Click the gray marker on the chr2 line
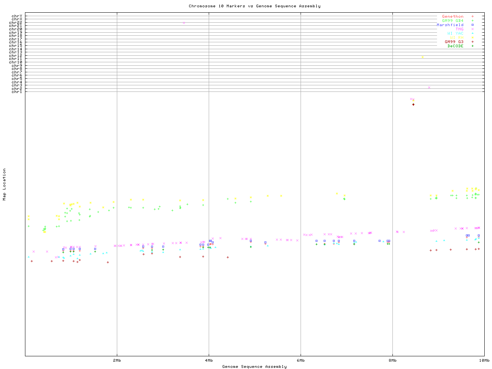Viewport: 492px width, 369px height. click(x=429, y=88)
